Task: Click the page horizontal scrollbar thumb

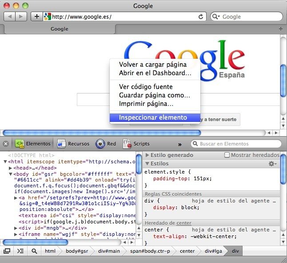Action: click(x=102, y=133)
